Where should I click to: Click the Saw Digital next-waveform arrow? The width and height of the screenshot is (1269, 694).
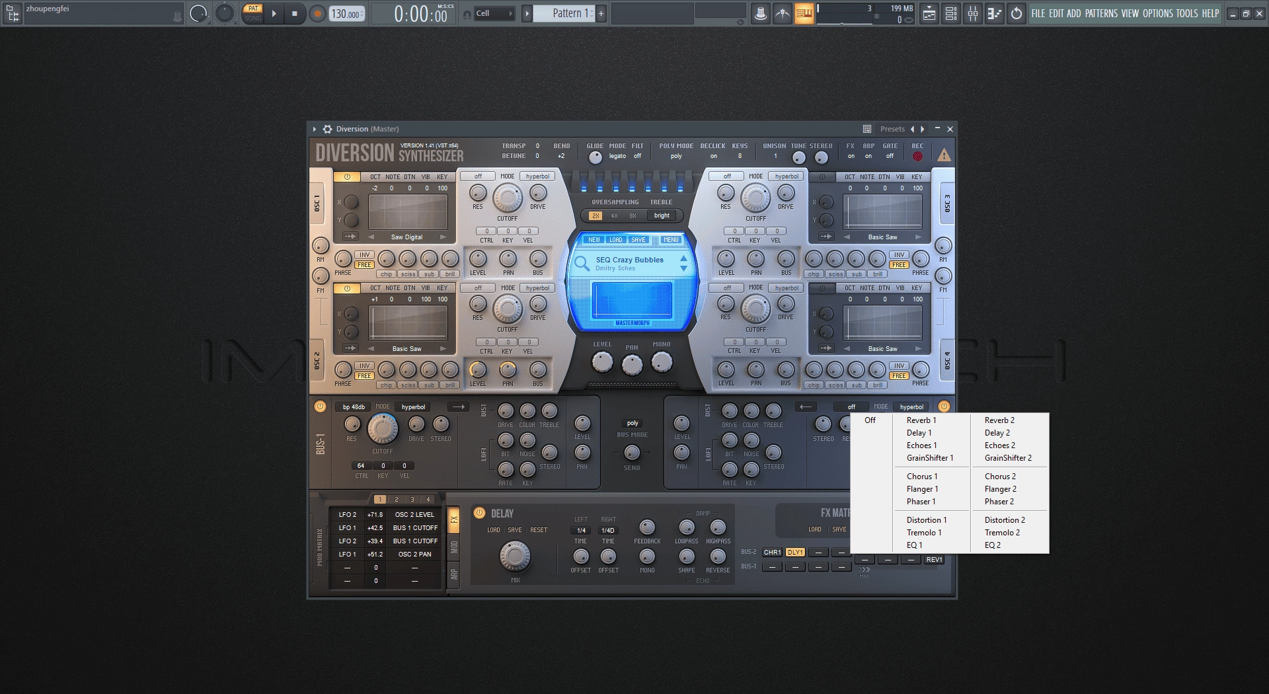coord(443,237)
